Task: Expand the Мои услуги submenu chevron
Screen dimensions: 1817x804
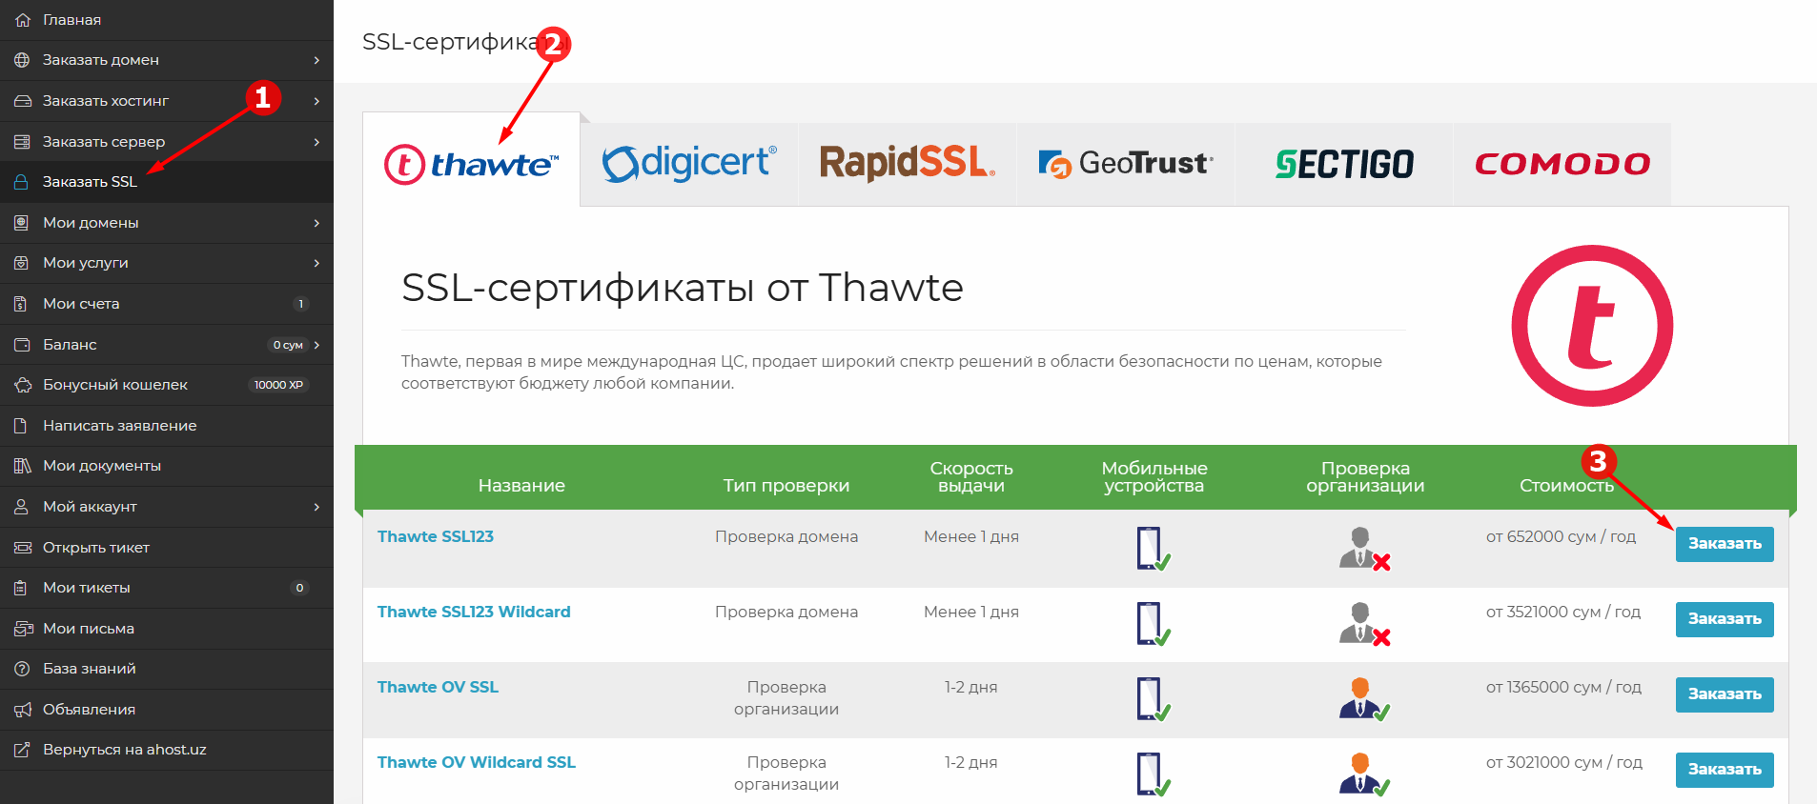Action: [x=316, y=263]
